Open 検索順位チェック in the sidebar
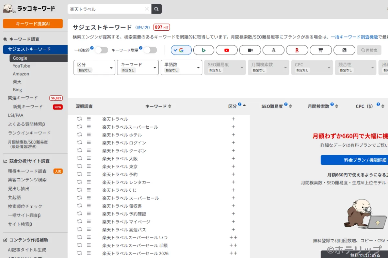 pos(25,206)
